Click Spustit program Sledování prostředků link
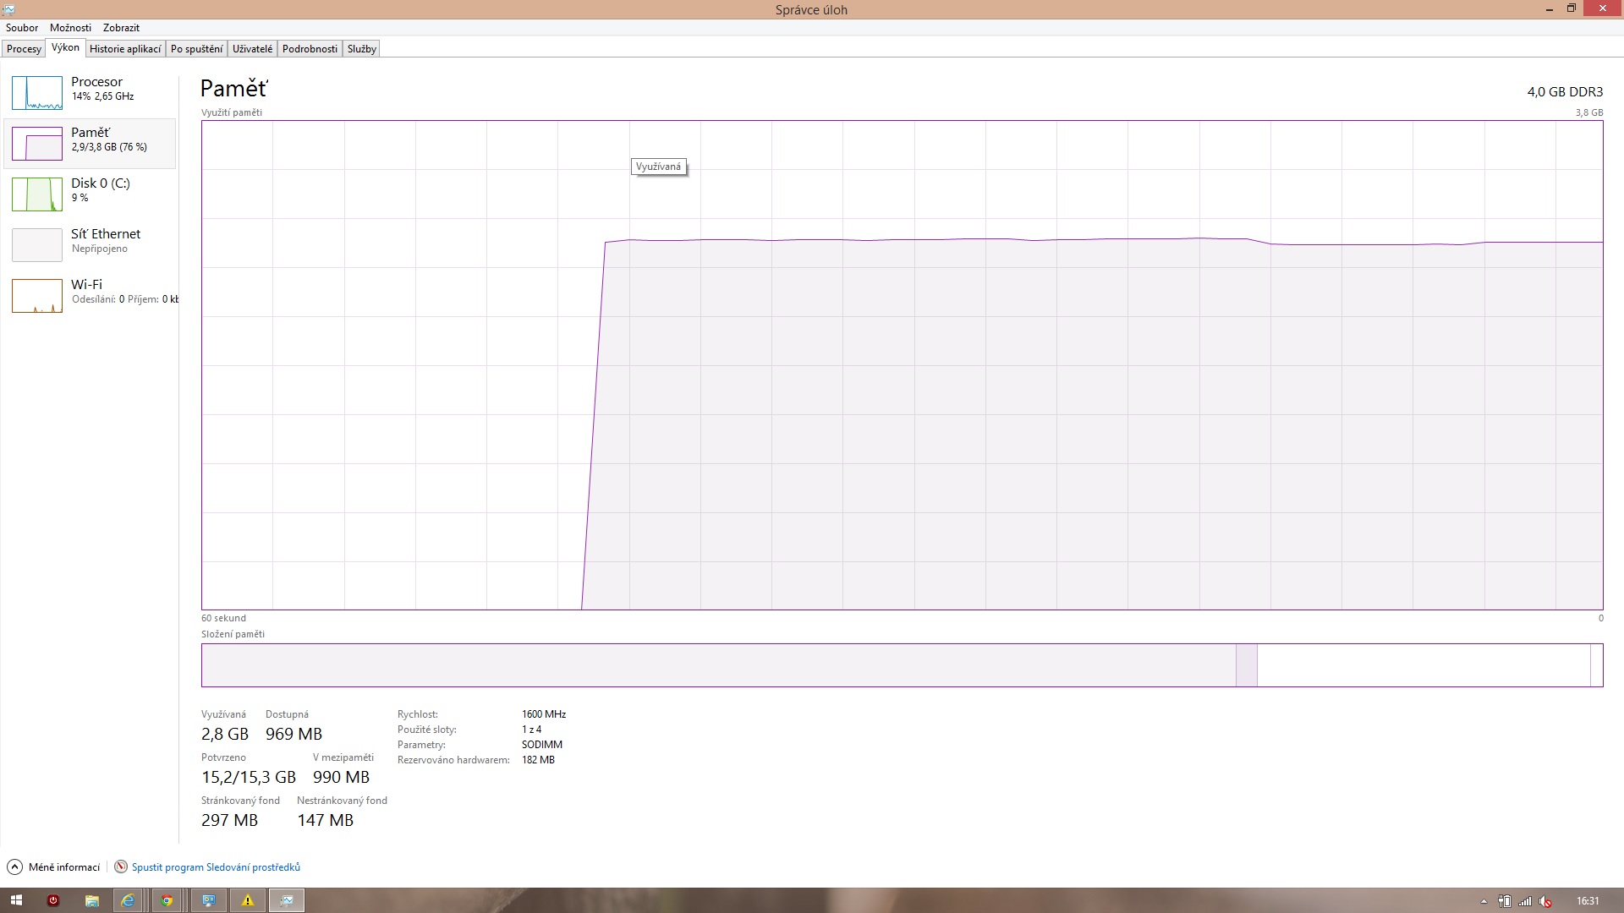The width and height of the screenshot is (1624, 913). point(216,867)
